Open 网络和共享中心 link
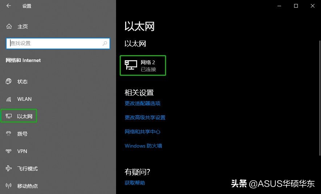Image resolution: width=321 pixels, height=194 pixels. 143,132
